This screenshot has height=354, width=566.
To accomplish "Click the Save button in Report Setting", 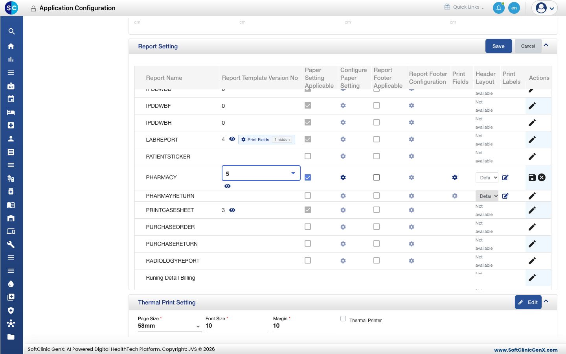I will click(x=498, y=46).
